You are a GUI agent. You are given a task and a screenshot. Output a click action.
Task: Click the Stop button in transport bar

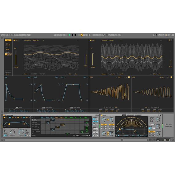(72, 35)
